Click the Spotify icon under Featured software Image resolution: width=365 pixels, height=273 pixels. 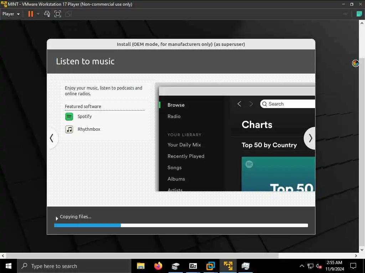pyautogui.click(x=69, y=117)
